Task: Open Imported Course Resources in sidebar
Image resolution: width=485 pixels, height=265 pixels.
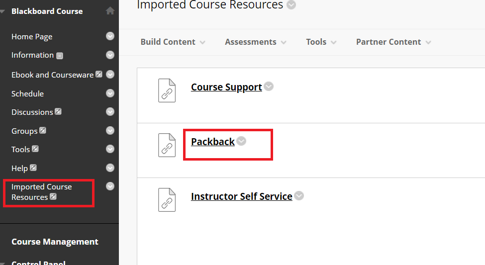Action: point(41,192)
